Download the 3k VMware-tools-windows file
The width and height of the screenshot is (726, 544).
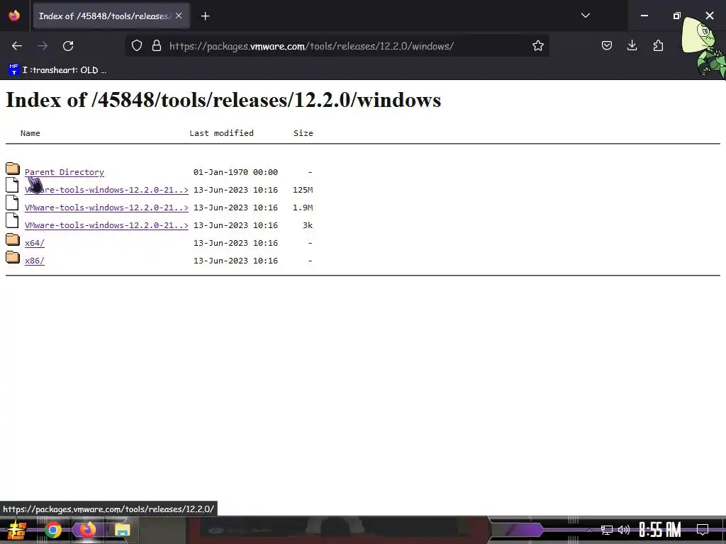click(x=106, y=225)
